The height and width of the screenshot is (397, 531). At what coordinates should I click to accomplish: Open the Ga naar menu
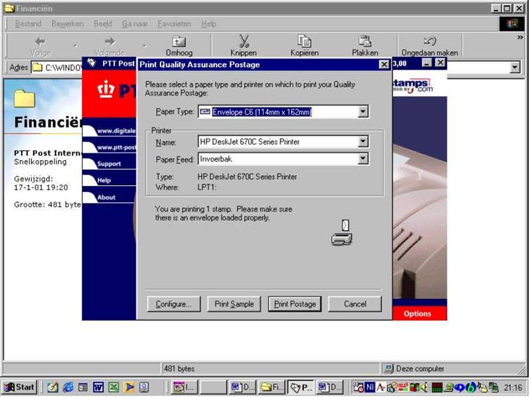click(135, 24)
